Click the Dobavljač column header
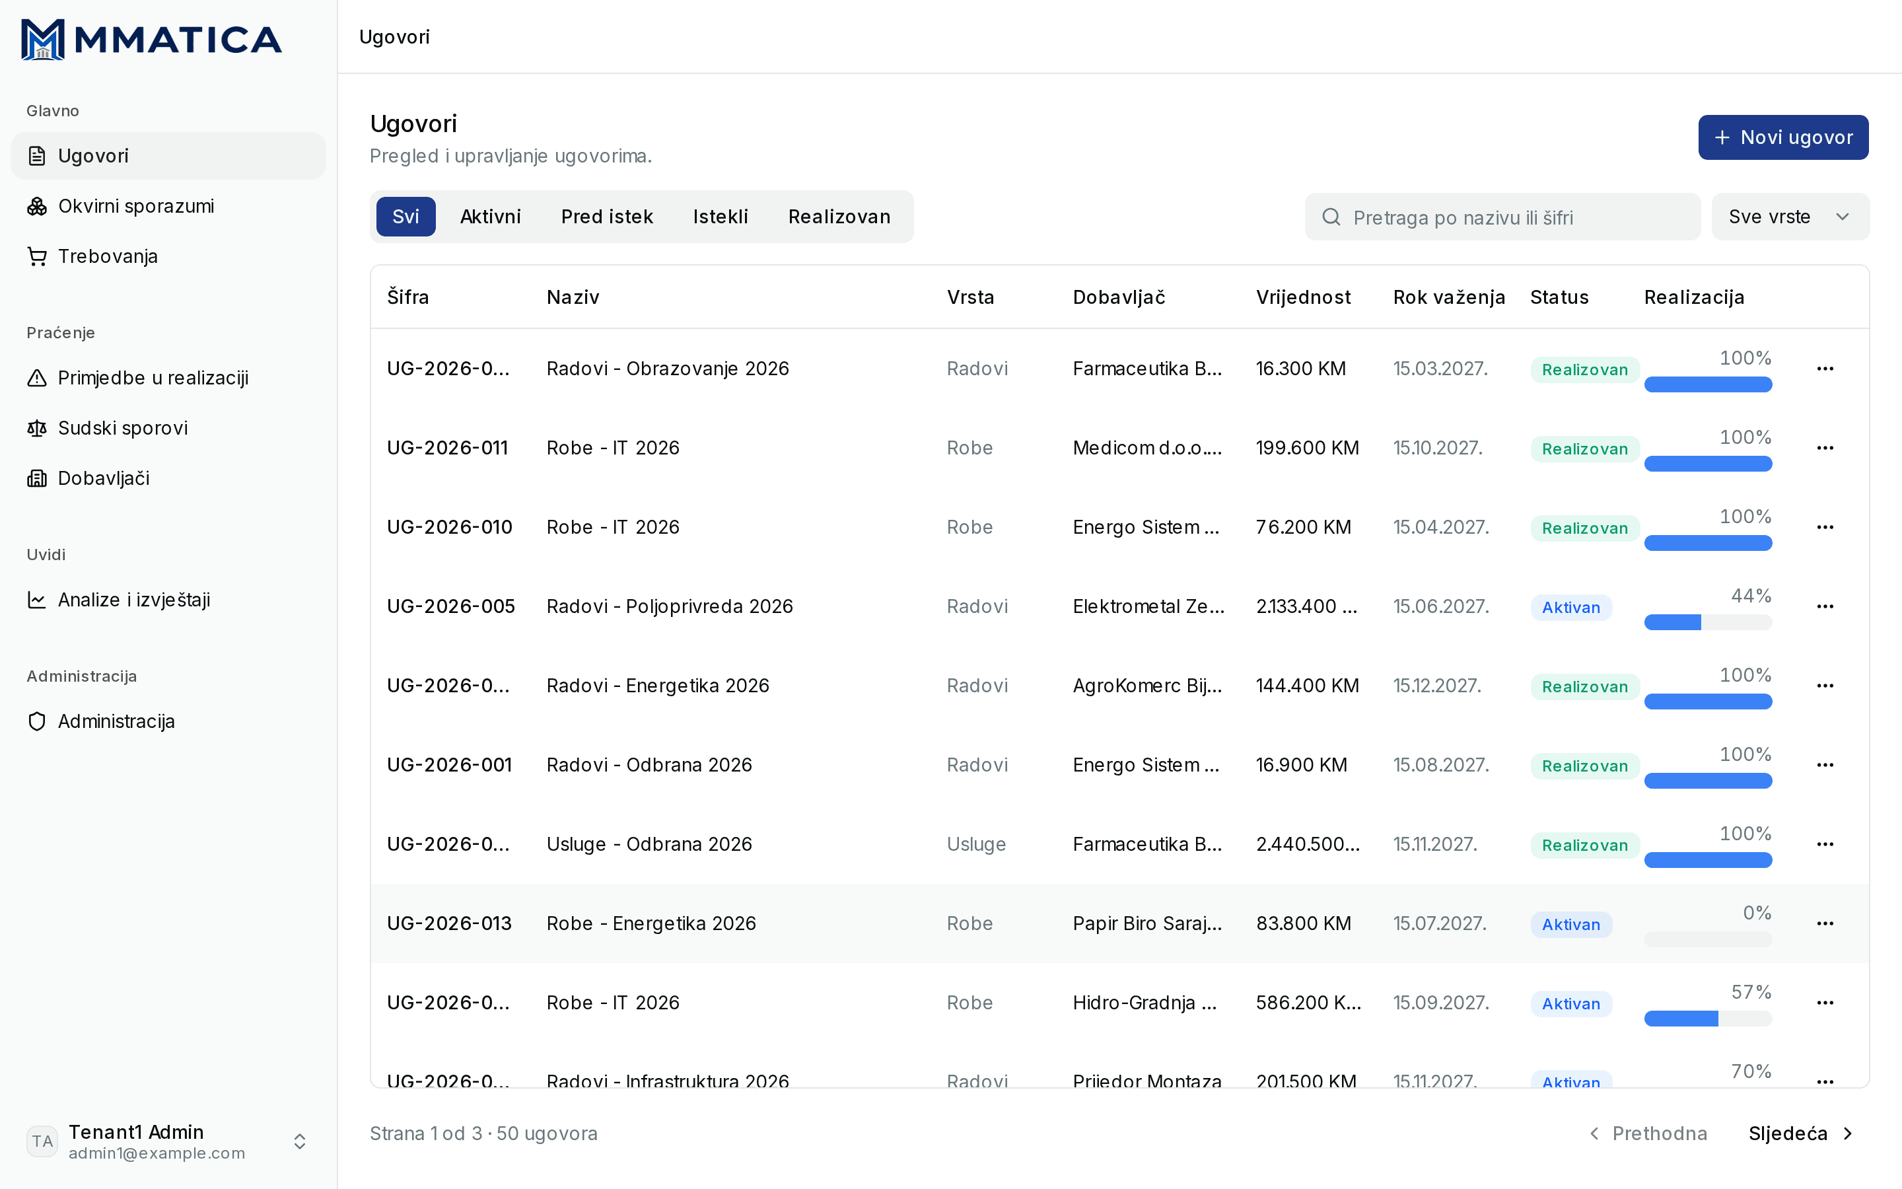The image size is (1902, 1189). [x=1119, y=297]
